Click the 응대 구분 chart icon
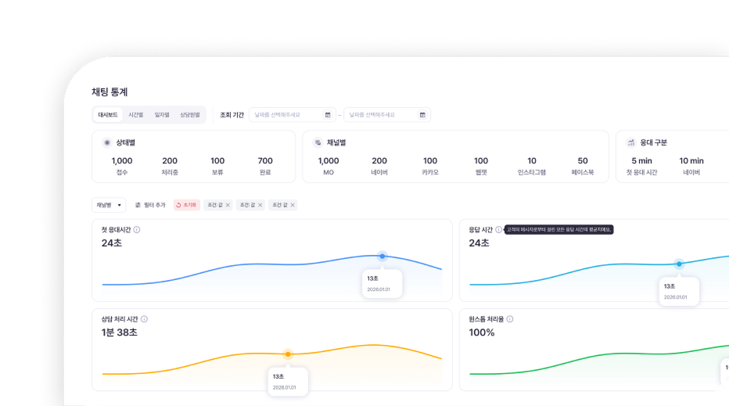Image resolution: width=729 pixels, height=406 pixels. 631,143
